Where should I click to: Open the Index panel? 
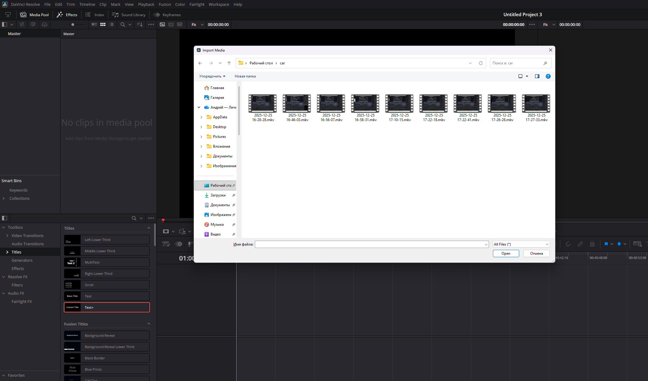(x=95, y=15)
